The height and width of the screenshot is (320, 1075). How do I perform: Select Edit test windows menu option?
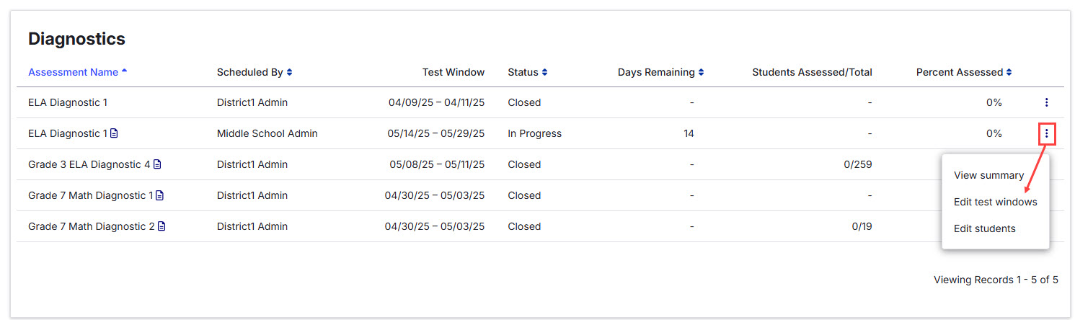click(x=995, y=202)
